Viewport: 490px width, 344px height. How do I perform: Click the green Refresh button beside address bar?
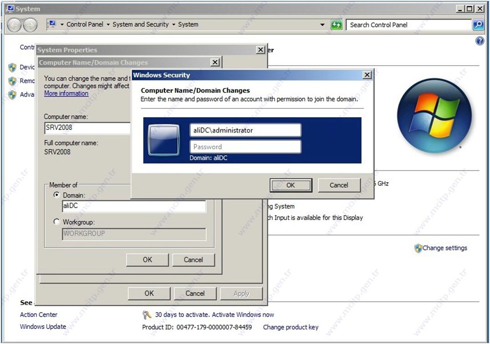point(336,25)
